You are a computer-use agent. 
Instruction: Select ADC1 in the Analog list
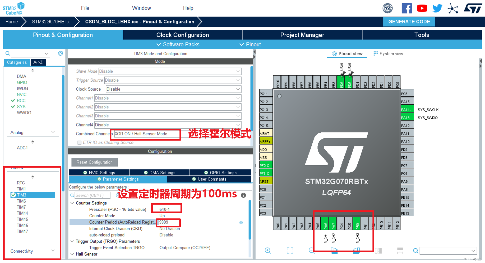(22, 148)
